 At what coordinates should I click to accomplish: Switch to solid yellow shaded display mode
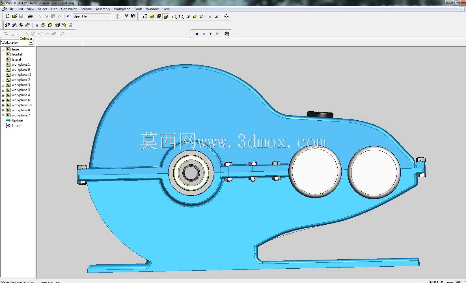tap(152, 16)
